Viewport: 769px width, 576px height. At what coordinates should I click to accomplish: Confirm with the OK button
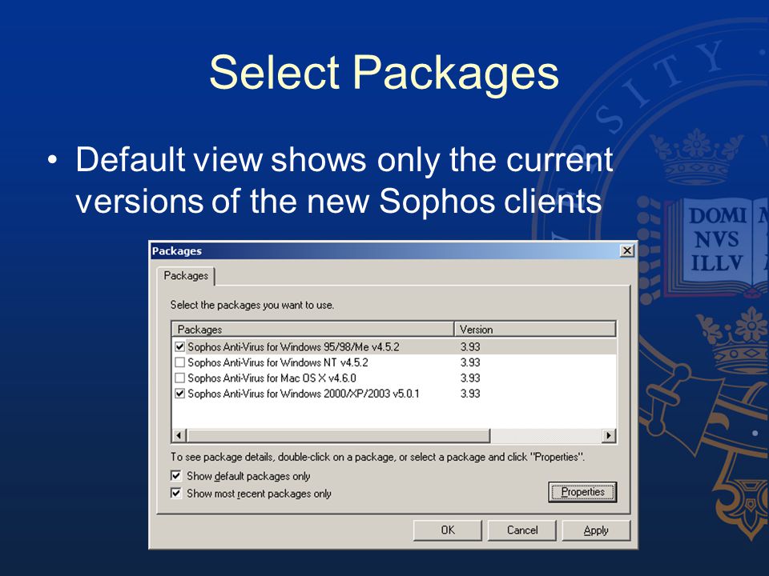(x=447, y=530)
